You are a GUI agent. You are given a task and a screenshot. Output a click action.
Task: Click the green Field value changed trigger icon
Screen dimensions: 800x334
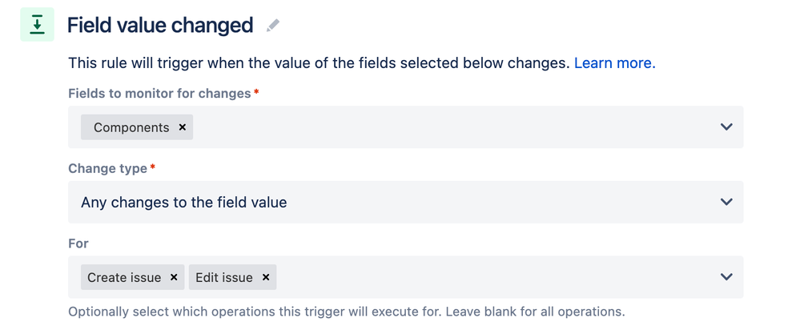click(38, 25)
